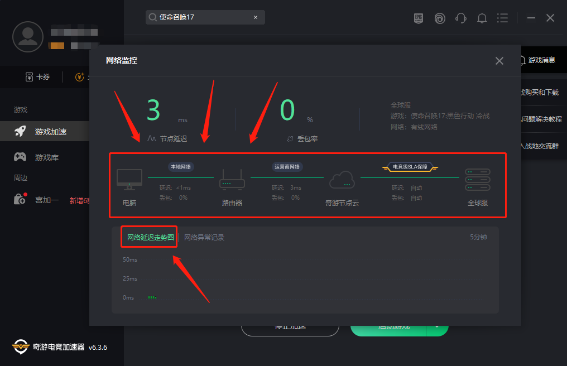Click the search magnifier icon
The width and height of the screenshot is (567, 366).
point(152,17)
